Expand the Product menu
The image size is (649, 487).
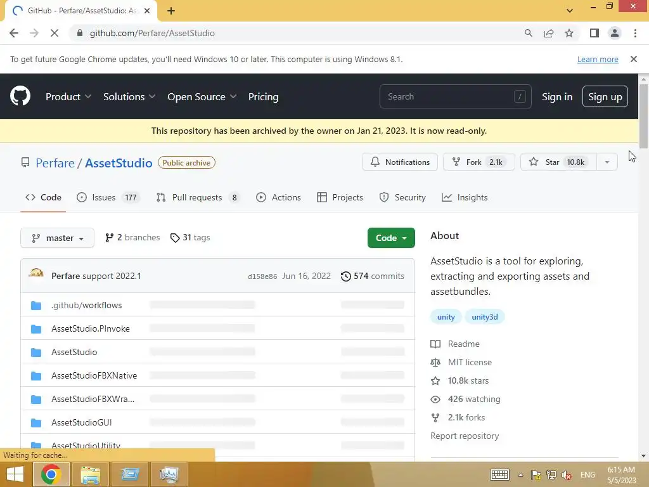(68, 96)
